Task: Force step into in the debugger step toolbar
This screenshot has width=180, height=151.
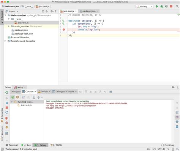Action: [x=95, y=92]
